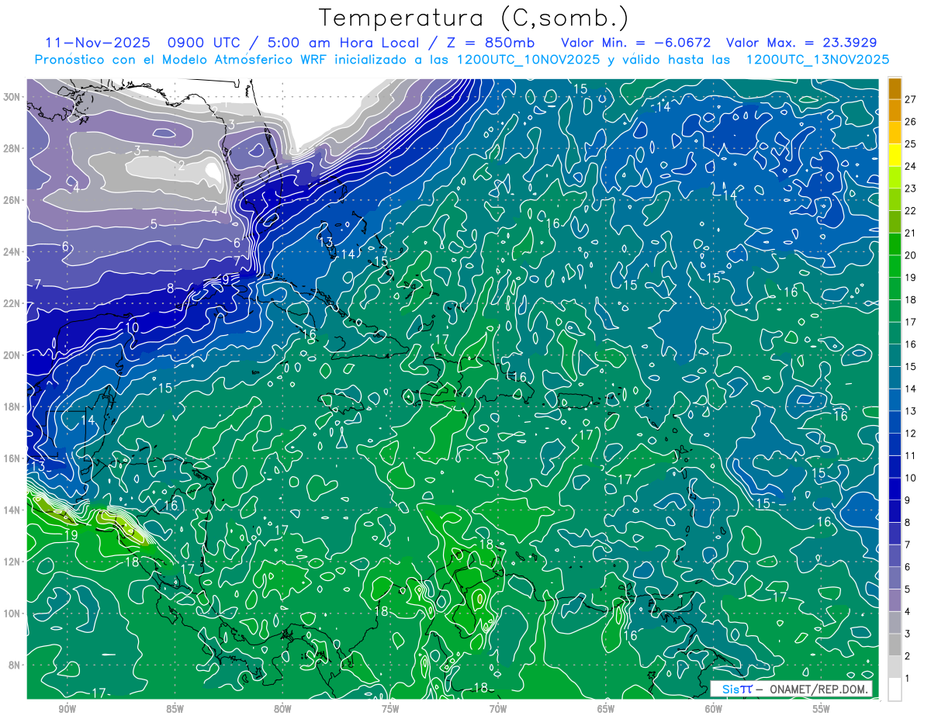Click the 55W longitude axis label

pos(822,709)
